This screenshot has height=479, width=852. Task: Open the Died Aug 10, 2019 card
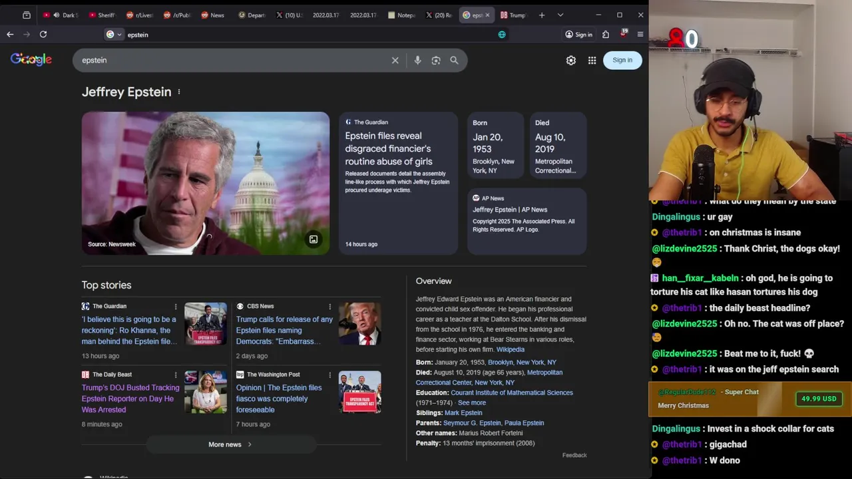pyautogui.click(x=557, y=146)
